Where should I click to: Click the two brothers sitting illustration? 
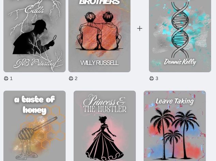99,31
